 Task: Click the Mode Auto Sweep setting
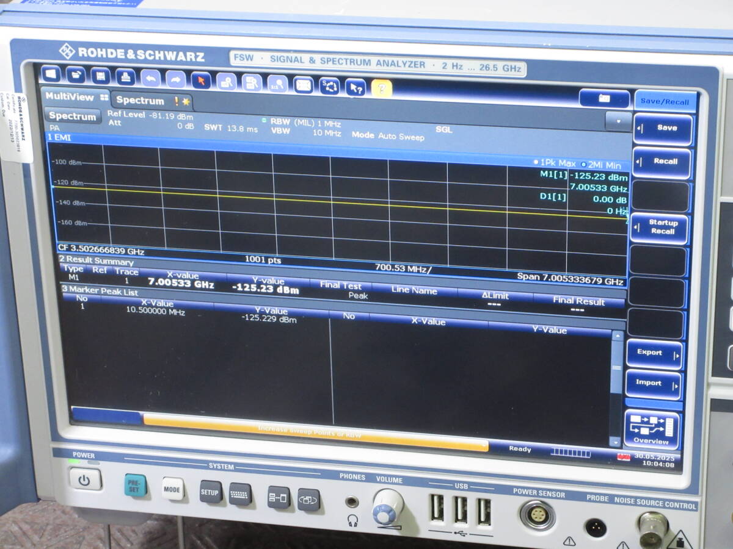388,136
